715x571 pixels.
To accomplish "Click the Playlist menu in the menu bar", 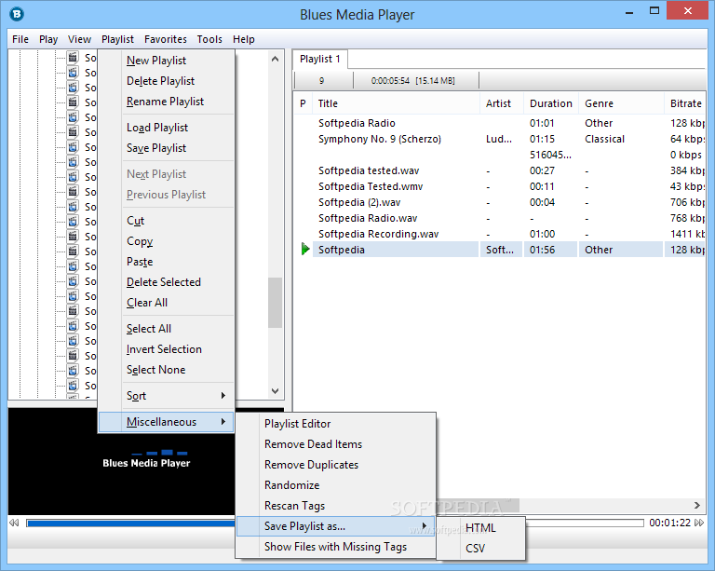I will (x=117, y=39).
